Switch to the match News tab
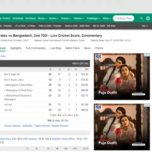 [87, 48]
